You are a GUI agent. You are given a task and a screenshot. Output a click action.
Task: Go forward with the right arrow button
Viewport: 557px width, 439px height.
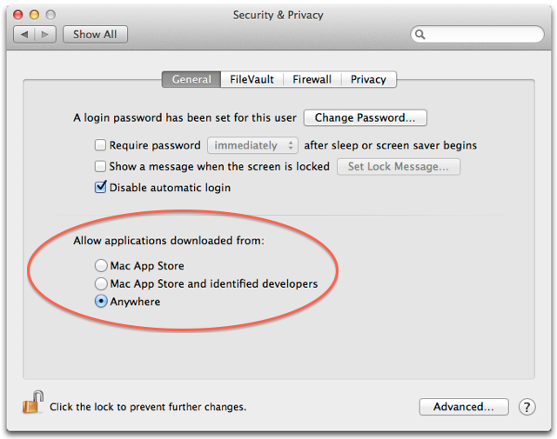[x=45, y=35]
